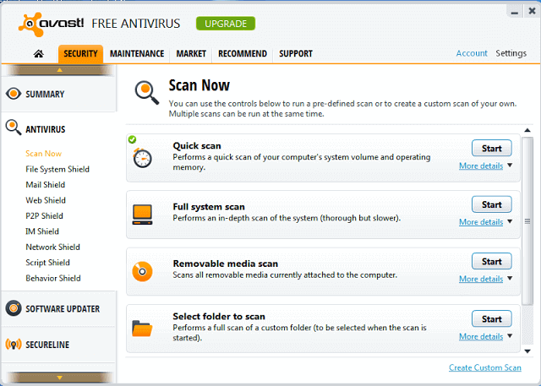Expand More details for Quick scan

(481, 166)
